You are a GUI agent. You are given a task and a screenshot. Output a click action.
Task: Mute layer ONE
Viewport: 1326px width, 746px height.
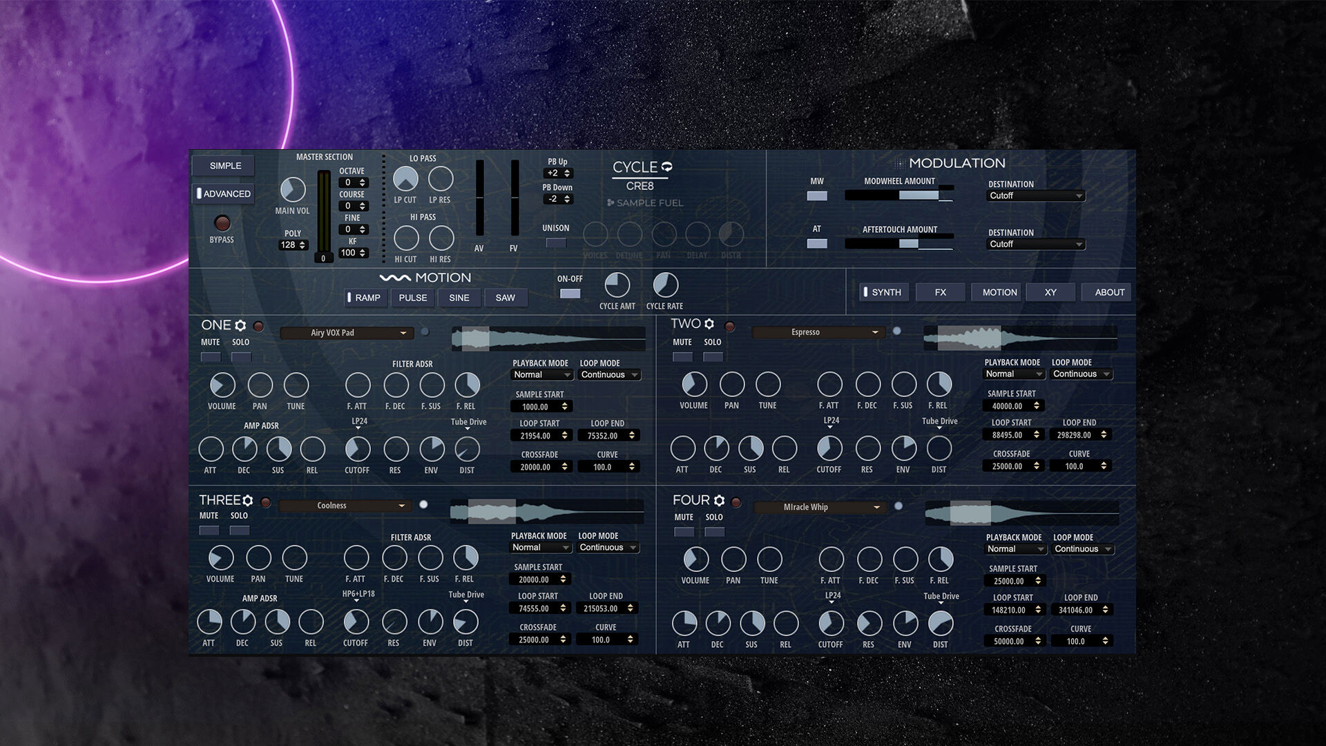[x=211, y=357]
